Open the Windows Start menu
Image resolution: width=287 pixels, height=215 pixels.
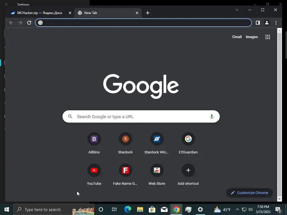(7, 209)
